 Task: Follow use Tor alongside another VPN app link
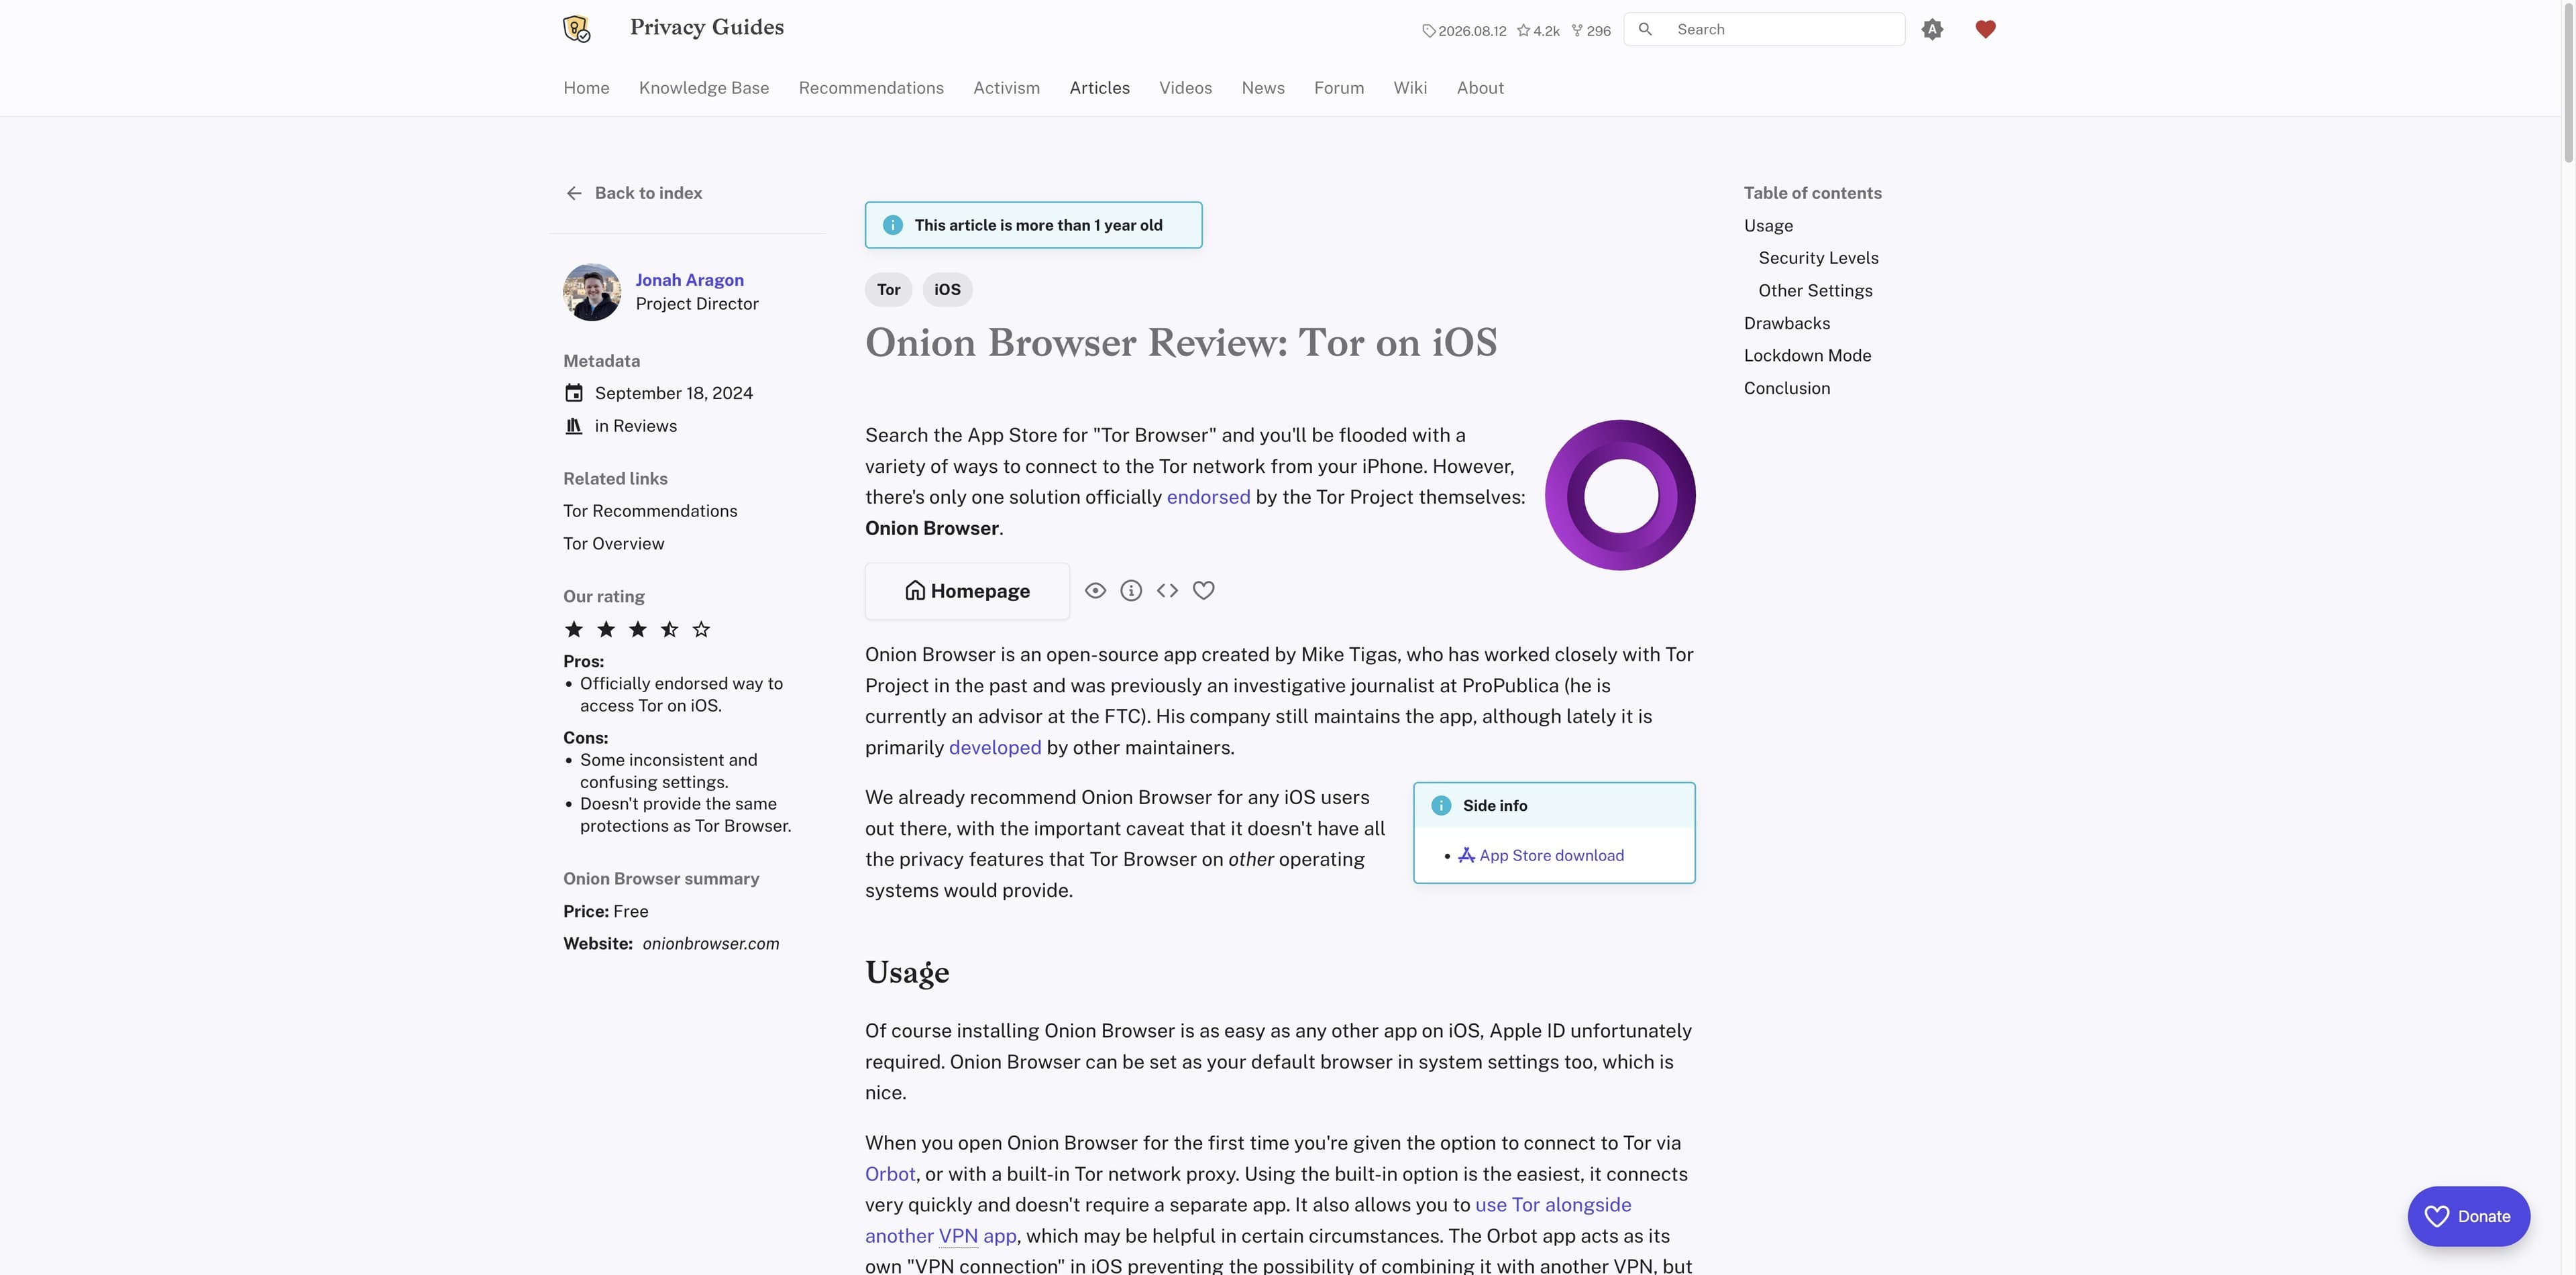click(x=1553, y=1205)
